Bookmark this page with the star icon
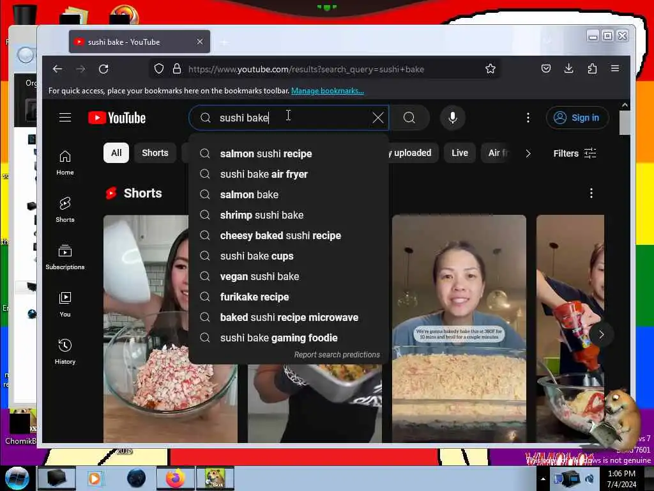The image size is (654, 491). point(490,68)
